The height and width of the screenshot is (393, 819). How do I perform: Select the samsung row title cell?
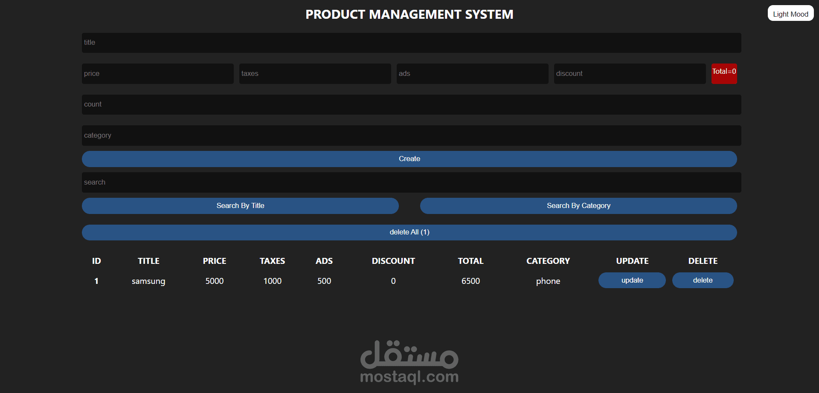coord(148,281)
